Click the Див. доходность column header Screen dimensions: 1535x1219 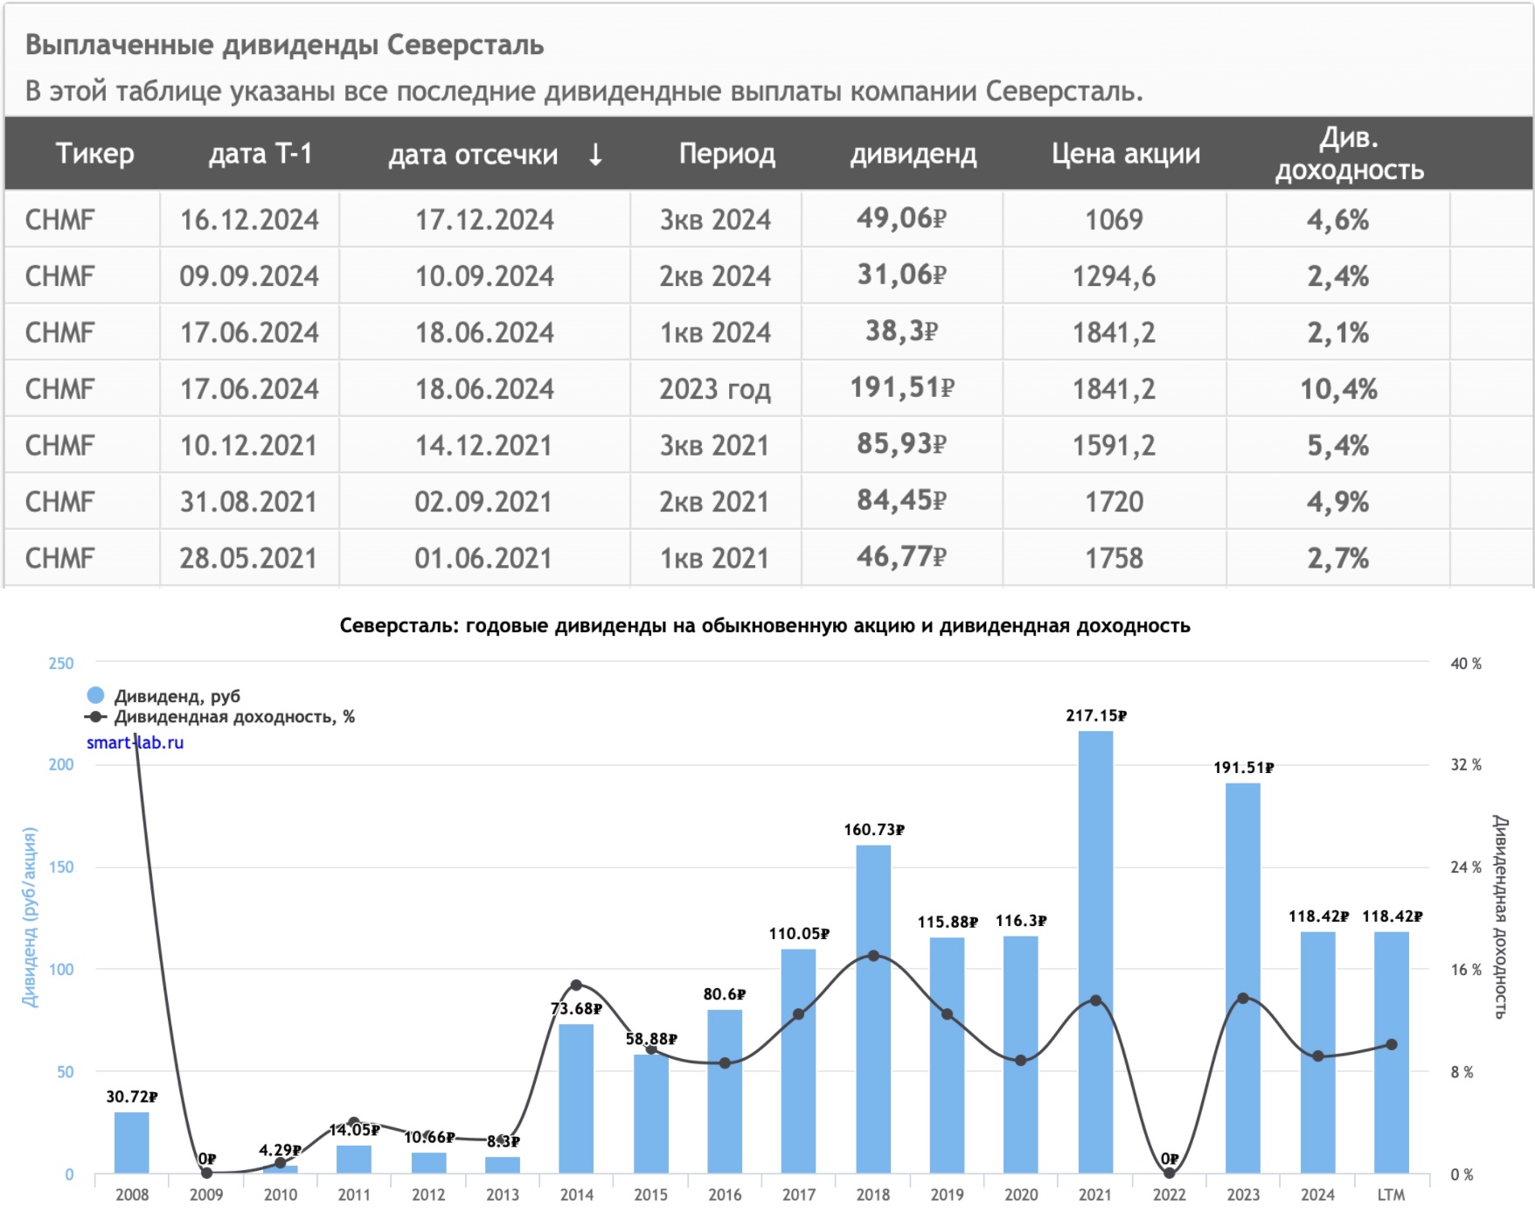(1349, 154)
